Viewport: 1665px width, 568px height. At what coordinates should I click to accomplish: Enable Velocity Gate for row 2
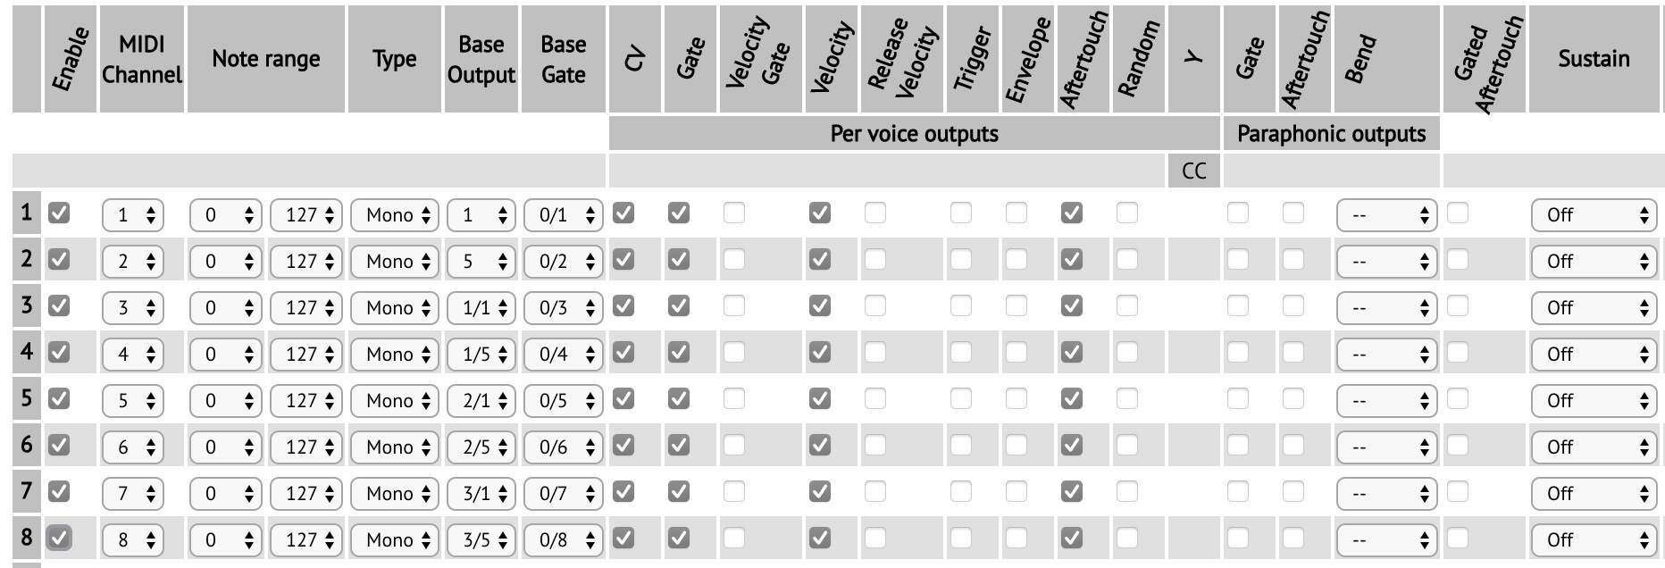[x=734, y=259]
